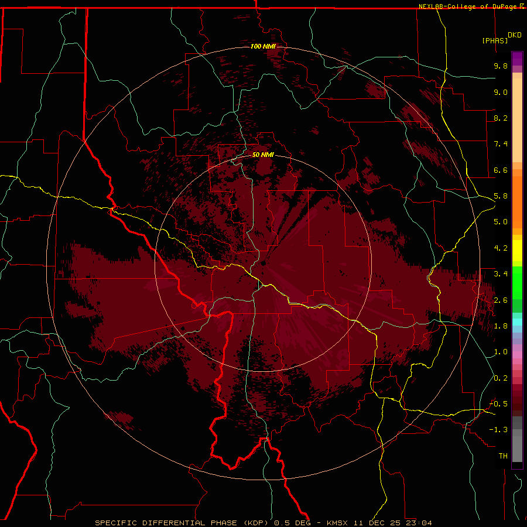Pick the pink band beside 1.0
Image resolution: width=527 pixels, height=527 pixels.
(x=517, y=355)
